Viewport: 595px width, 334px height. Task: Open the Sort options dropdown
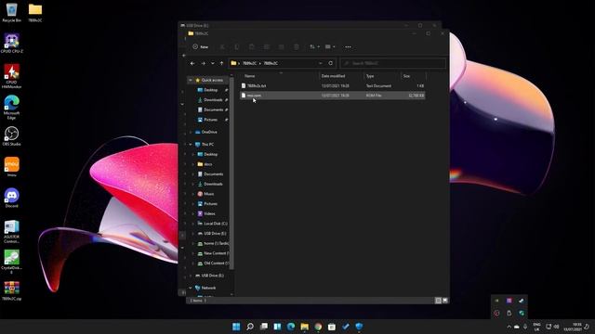tap(314, 47)
